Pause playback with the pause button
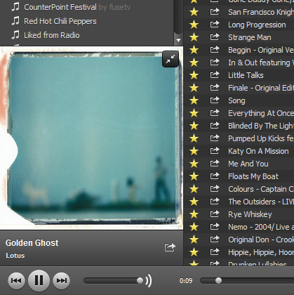The width and height of the screenshot is (294, 295). click(39, 280)
